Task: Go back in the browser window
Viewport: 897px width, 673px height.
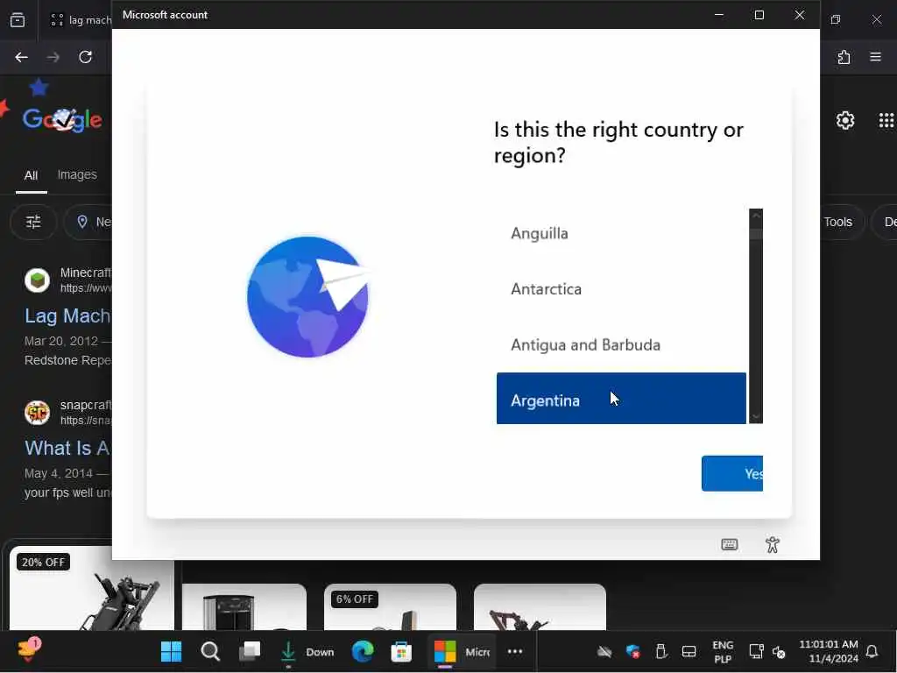Action: [x=22, y=57]
